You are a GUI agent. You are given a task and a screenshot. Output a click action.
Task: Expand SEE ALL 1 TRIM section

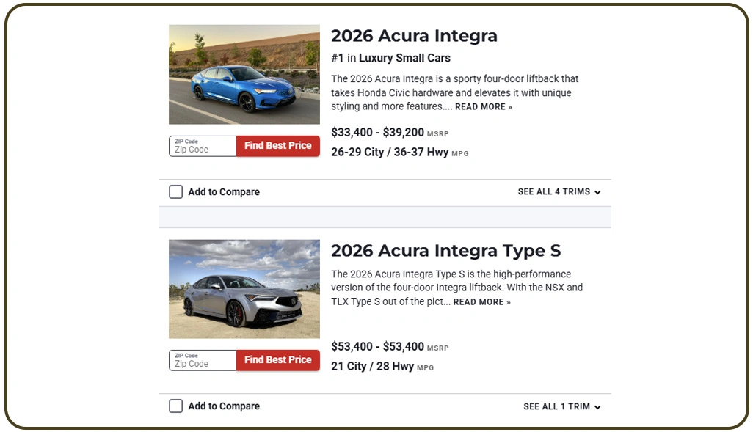(x=556, y=406)
